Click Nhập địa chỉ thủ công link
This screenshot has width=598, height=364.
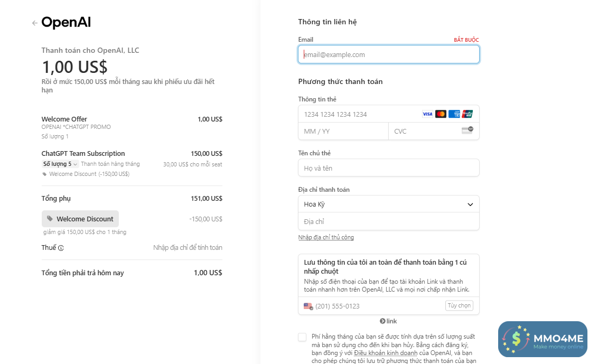point(326,238)
